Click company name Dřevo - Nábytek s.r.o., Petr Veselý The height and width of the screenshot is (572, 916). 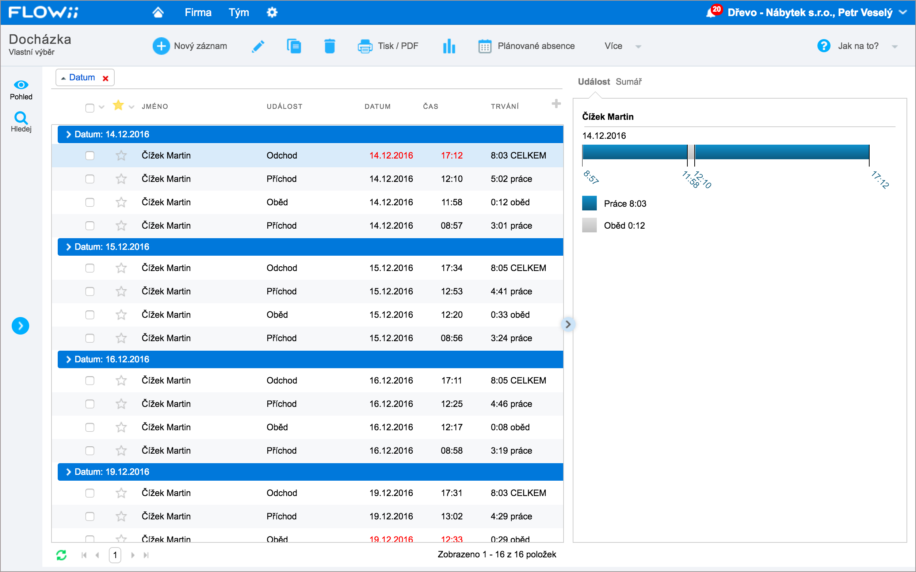(810, 12)
